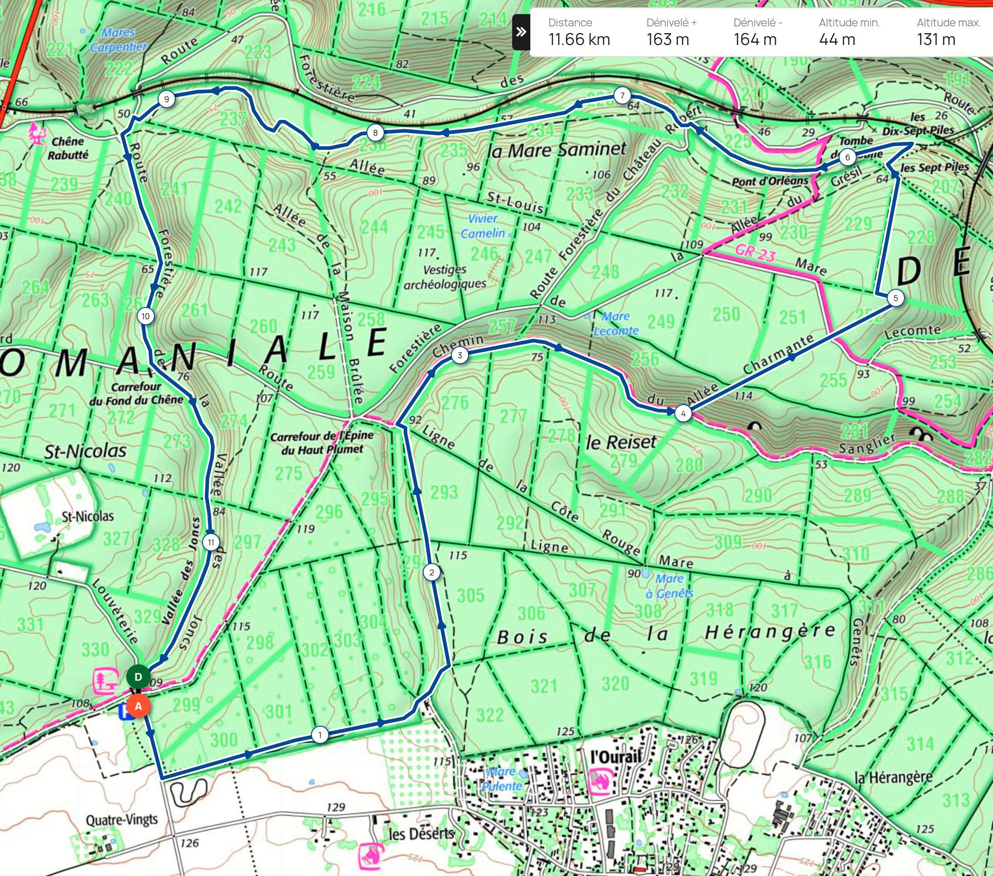Click waypoint marker 3 near Chemin
The image size is (993, 876).
point(459,355)
